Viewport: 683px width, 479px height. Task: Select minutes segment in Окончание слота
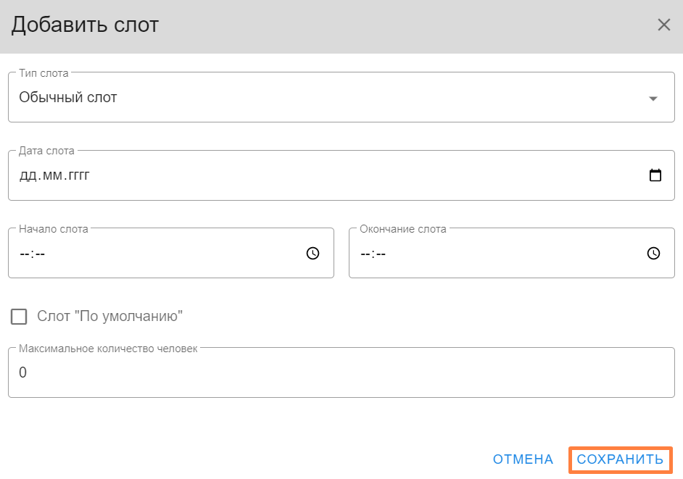[x=379, y=254]
